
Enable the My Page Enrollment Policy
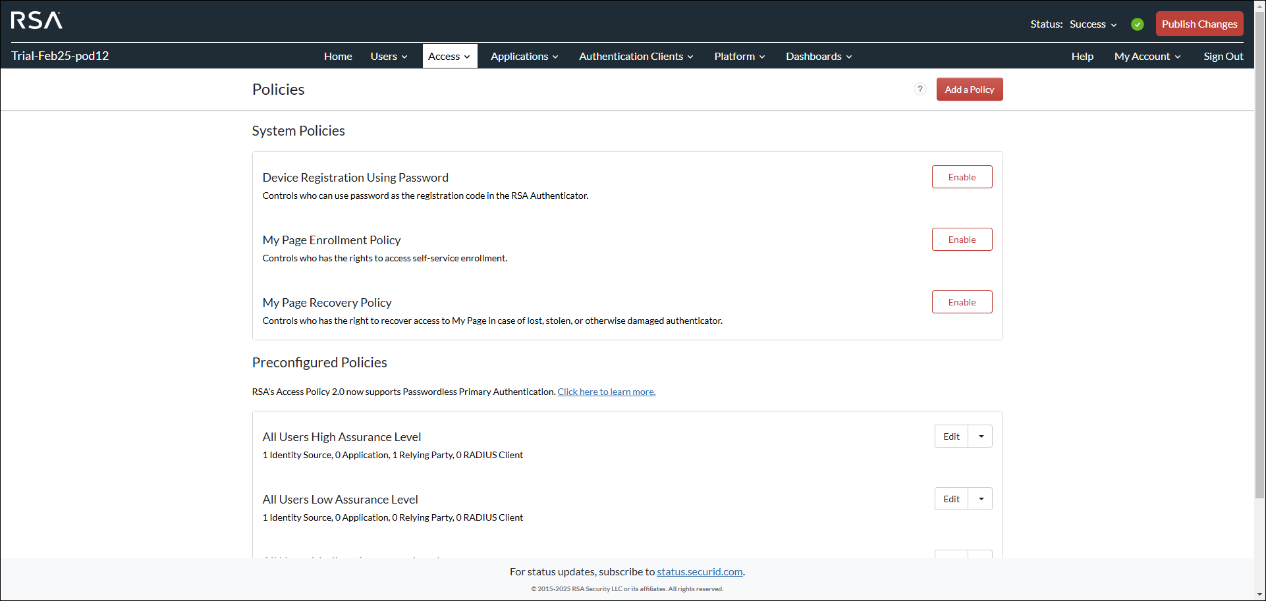(961, 240)
